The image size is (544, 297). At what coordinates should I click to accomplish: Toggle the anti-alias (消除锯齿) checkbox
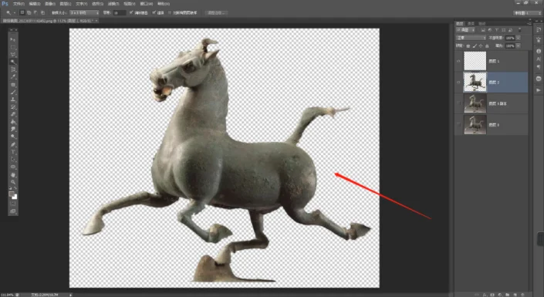click(131, 12)
